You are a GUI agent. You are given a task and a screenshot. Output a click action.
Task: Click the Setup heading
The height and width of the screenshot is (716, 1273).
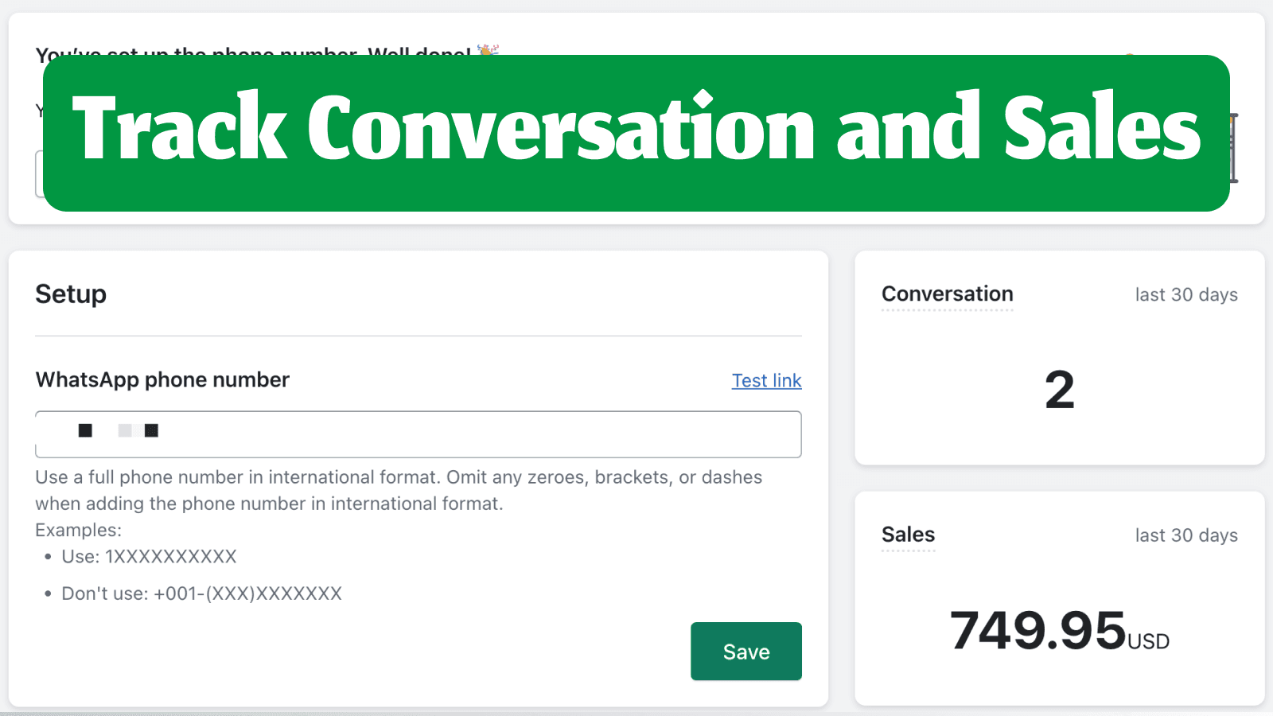[x=70, y=294]
